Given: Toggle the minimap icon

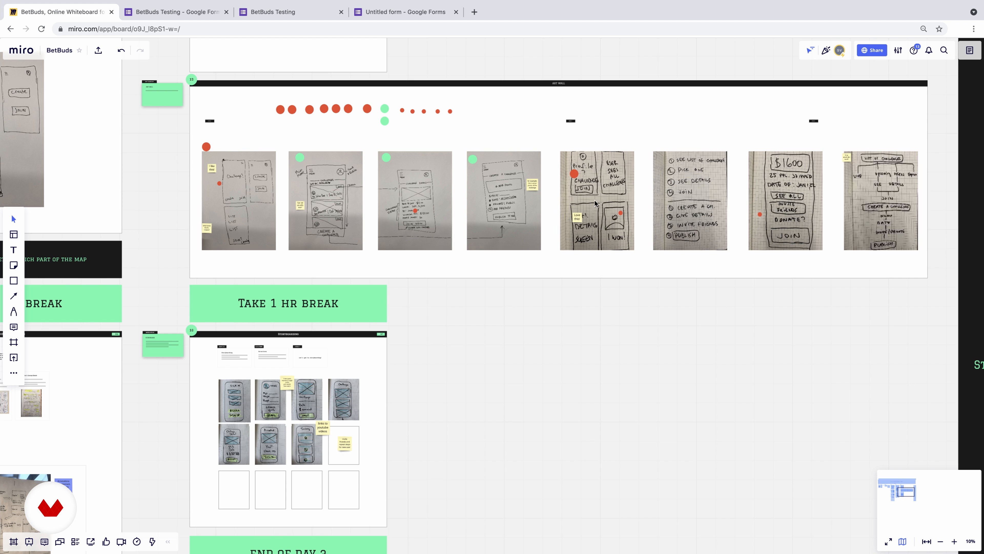Looking at the screenshot, I should tap(902, 542).
